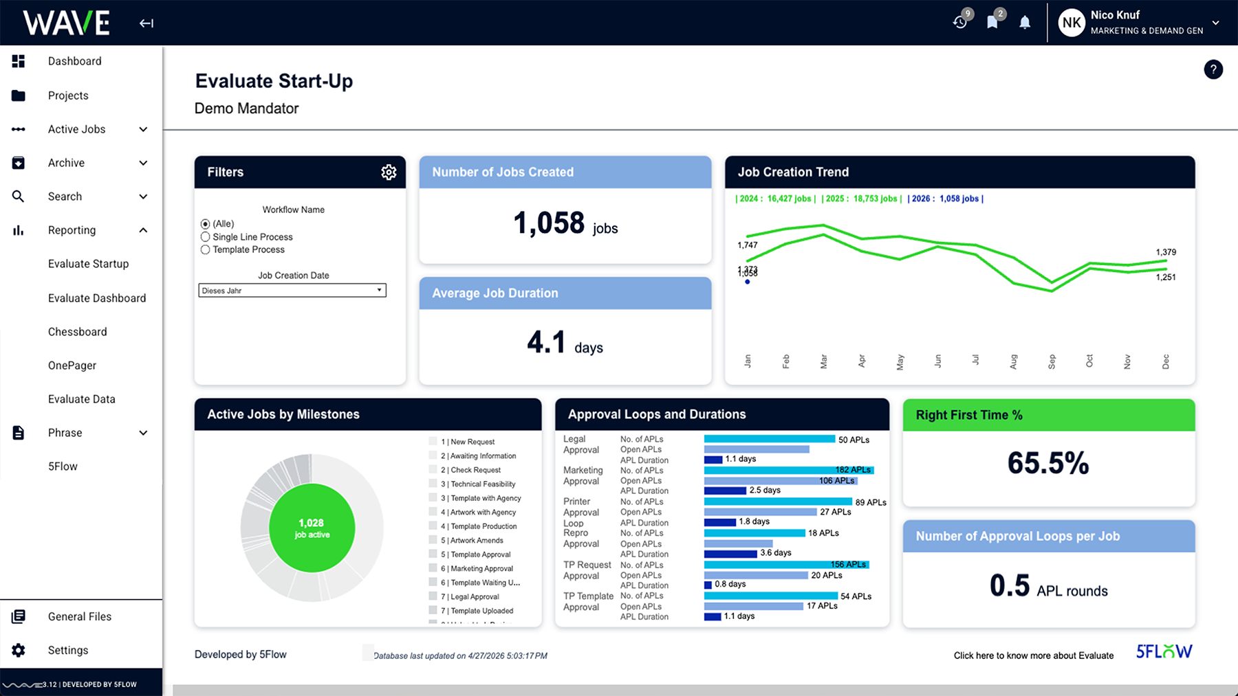Toggle legend box for 3 | Technical Feasibility
This screenshot has width=1238, height=696.
(x=433, y=484)
